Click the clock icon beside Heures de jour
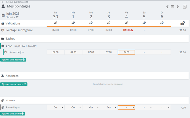This screenshot has height=118, width=190. point(6,52)
